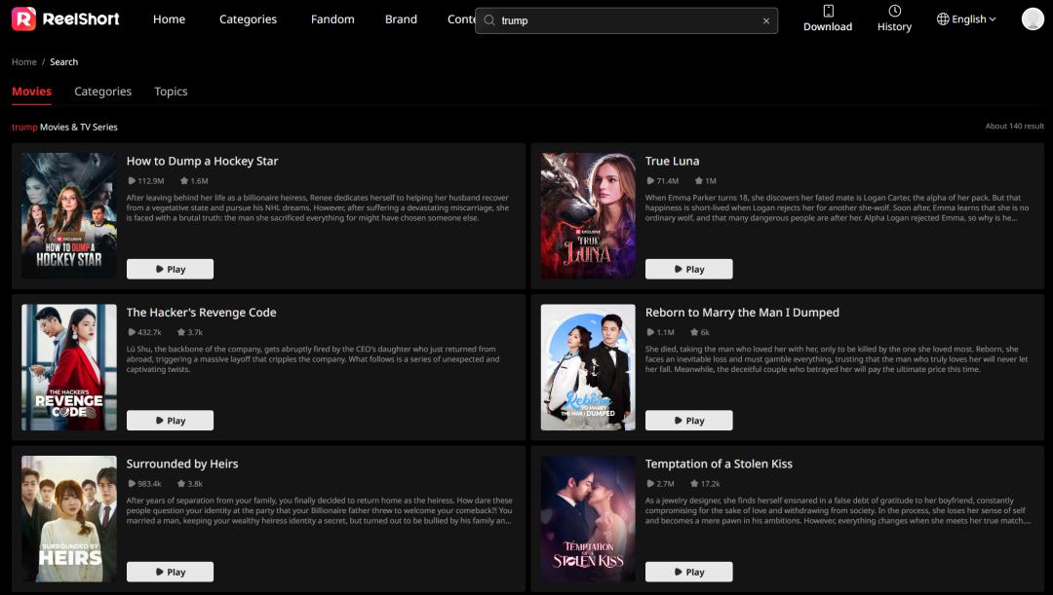This screenshot has height=595, width=1053.
Task: Click the search magnifier icon
Action: (489, 20)
